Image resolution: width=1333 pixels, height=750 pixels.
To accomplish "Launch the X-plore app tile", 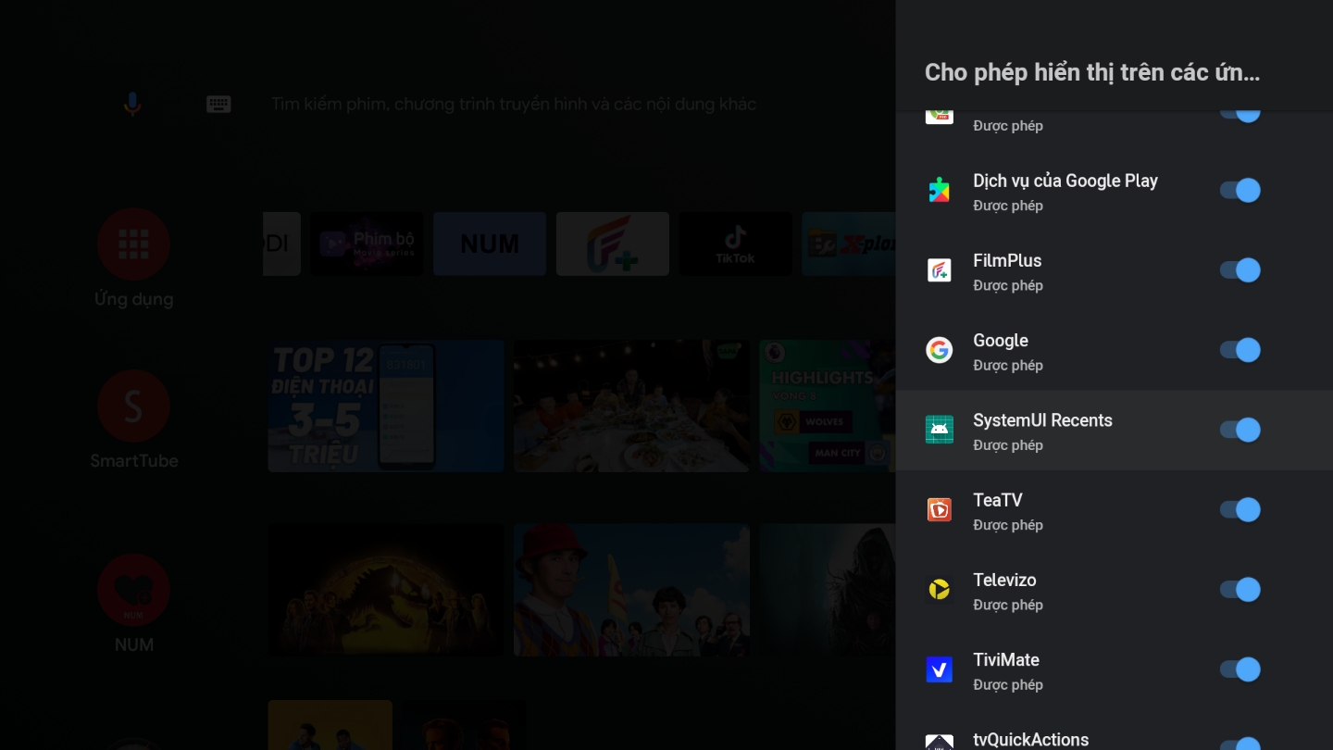I will [x=849, y=244].
